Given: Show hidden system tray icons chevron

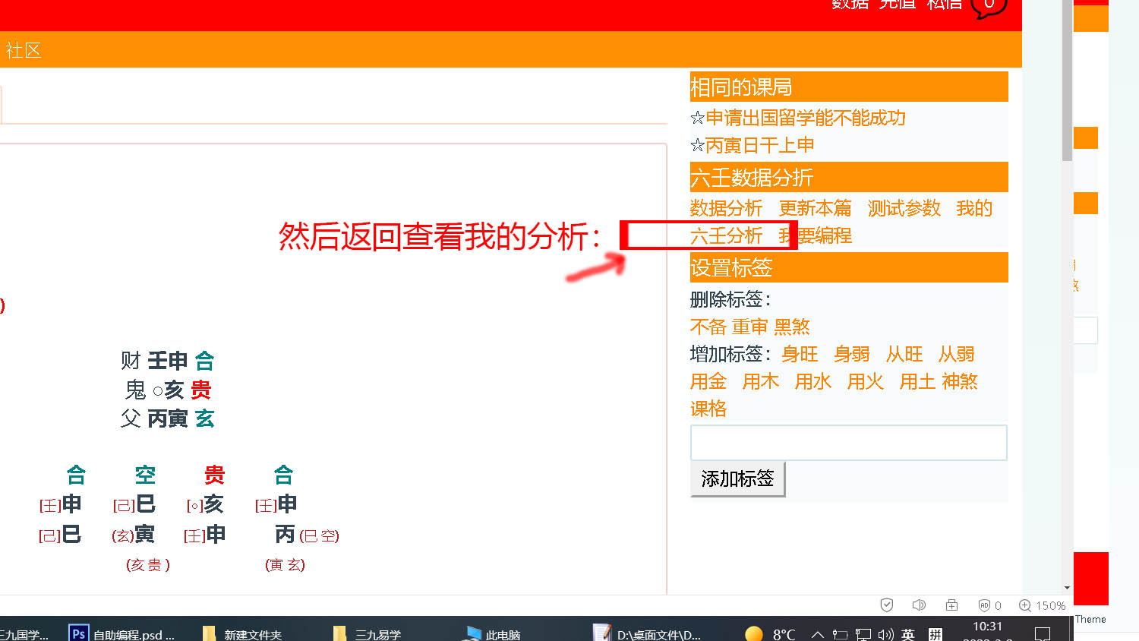Looking at the screenshot, I should click(x=817, y=634).
